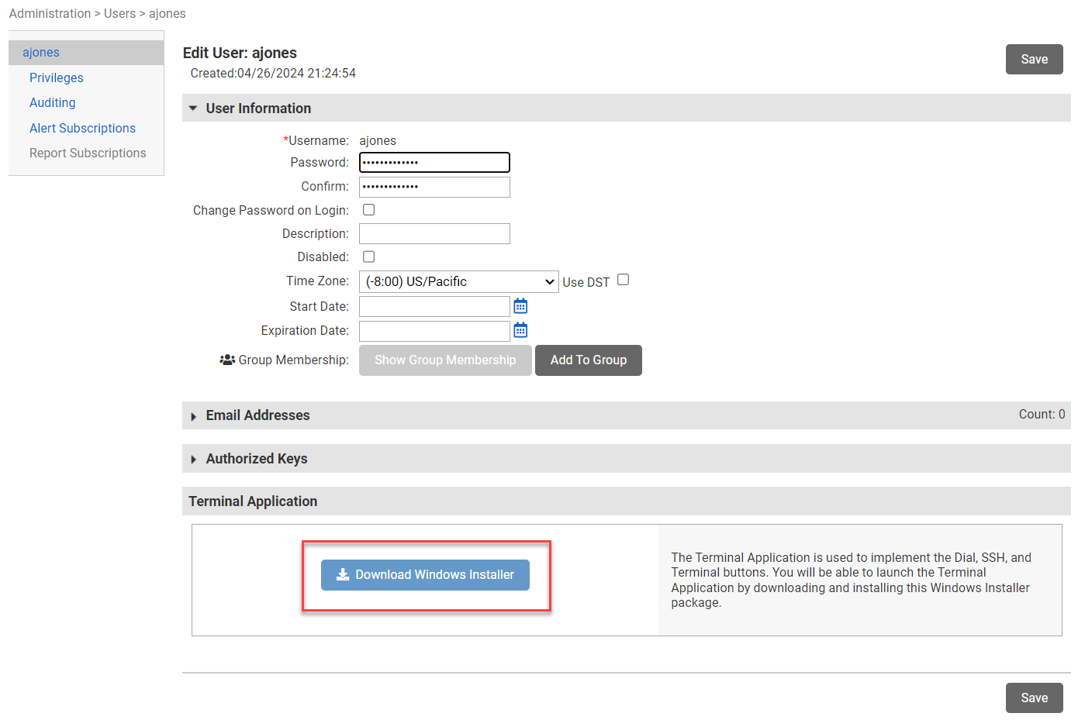The image size is (1078, 720).
Task: Click Show Group Membership button
Action: click(x=445, y=360)
